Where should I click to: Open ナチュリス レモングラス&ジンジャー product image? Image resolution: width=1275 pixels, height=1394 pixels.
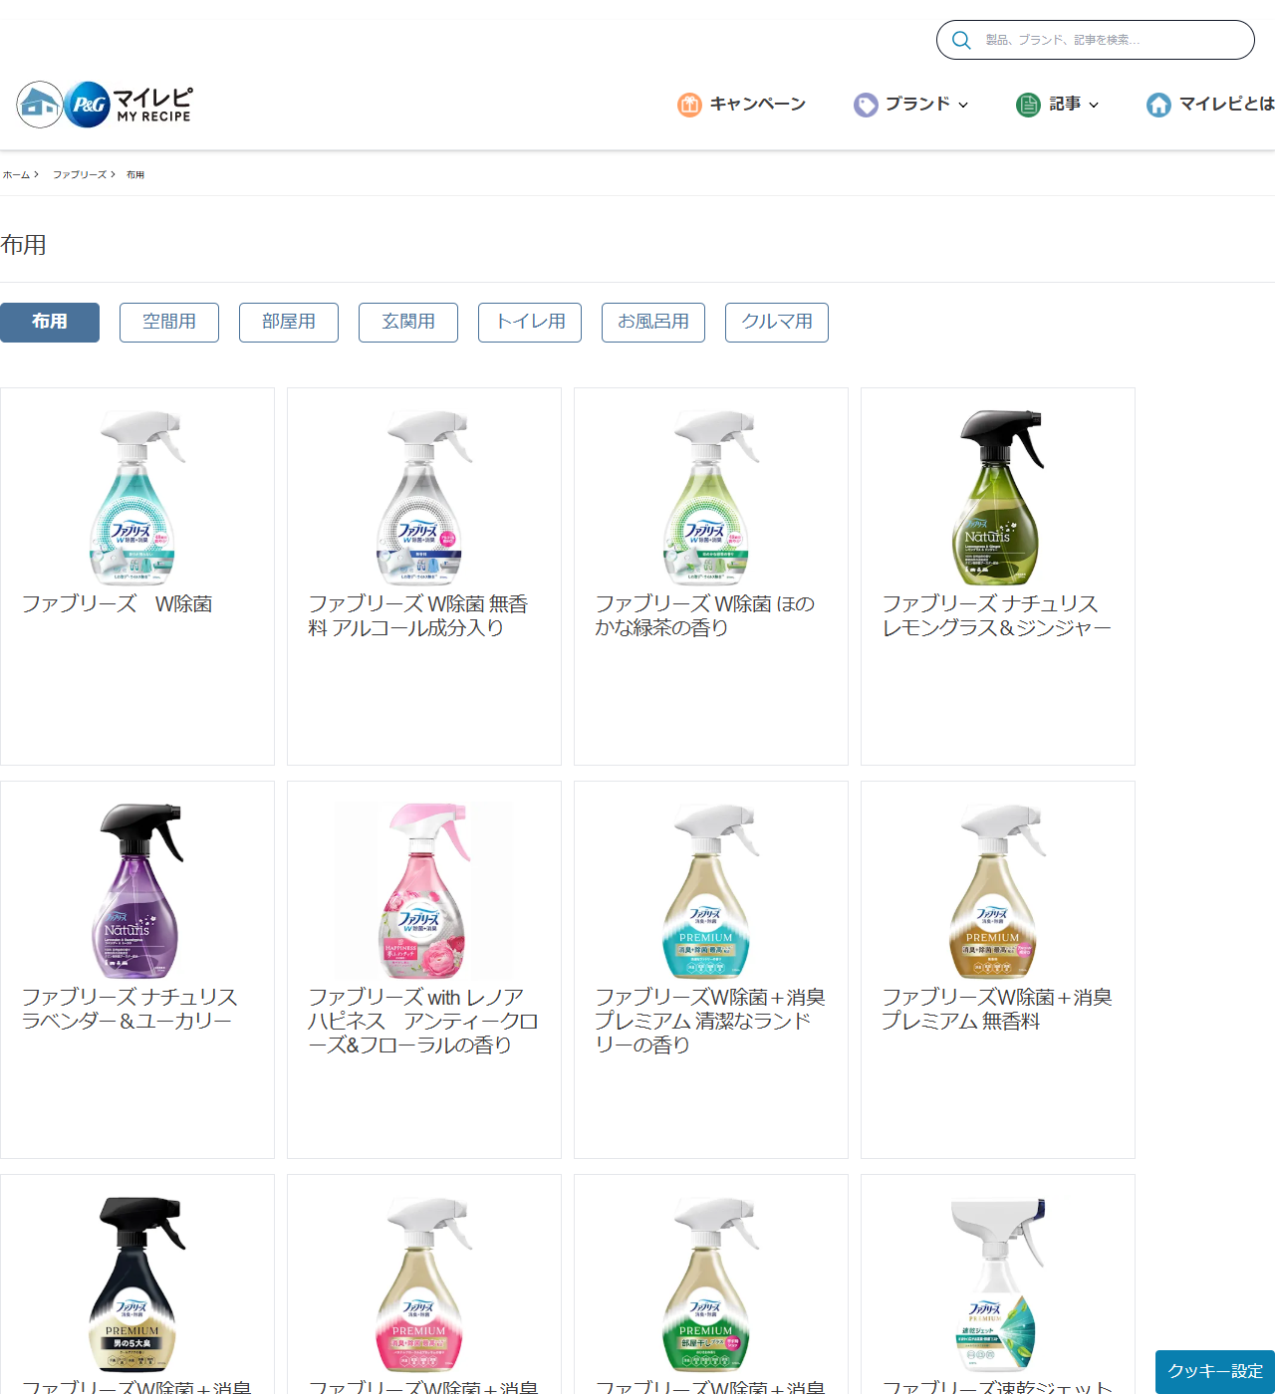(x=998, y=498)
